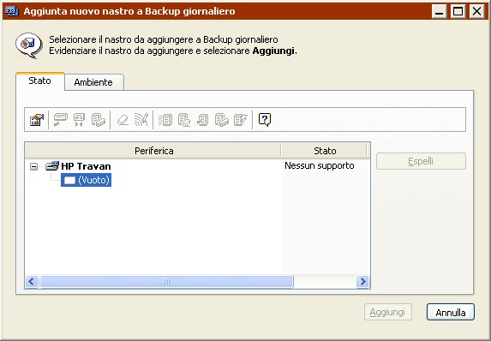This screenshot has height=341, width=491.
Task: Open the device properties toolbar icon
Action: coord(37,120)
